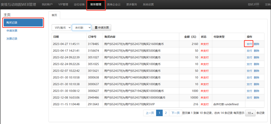271x124 pixels.
Task: Open 申请发票 in the left sidebar
Action: point(12,31)
